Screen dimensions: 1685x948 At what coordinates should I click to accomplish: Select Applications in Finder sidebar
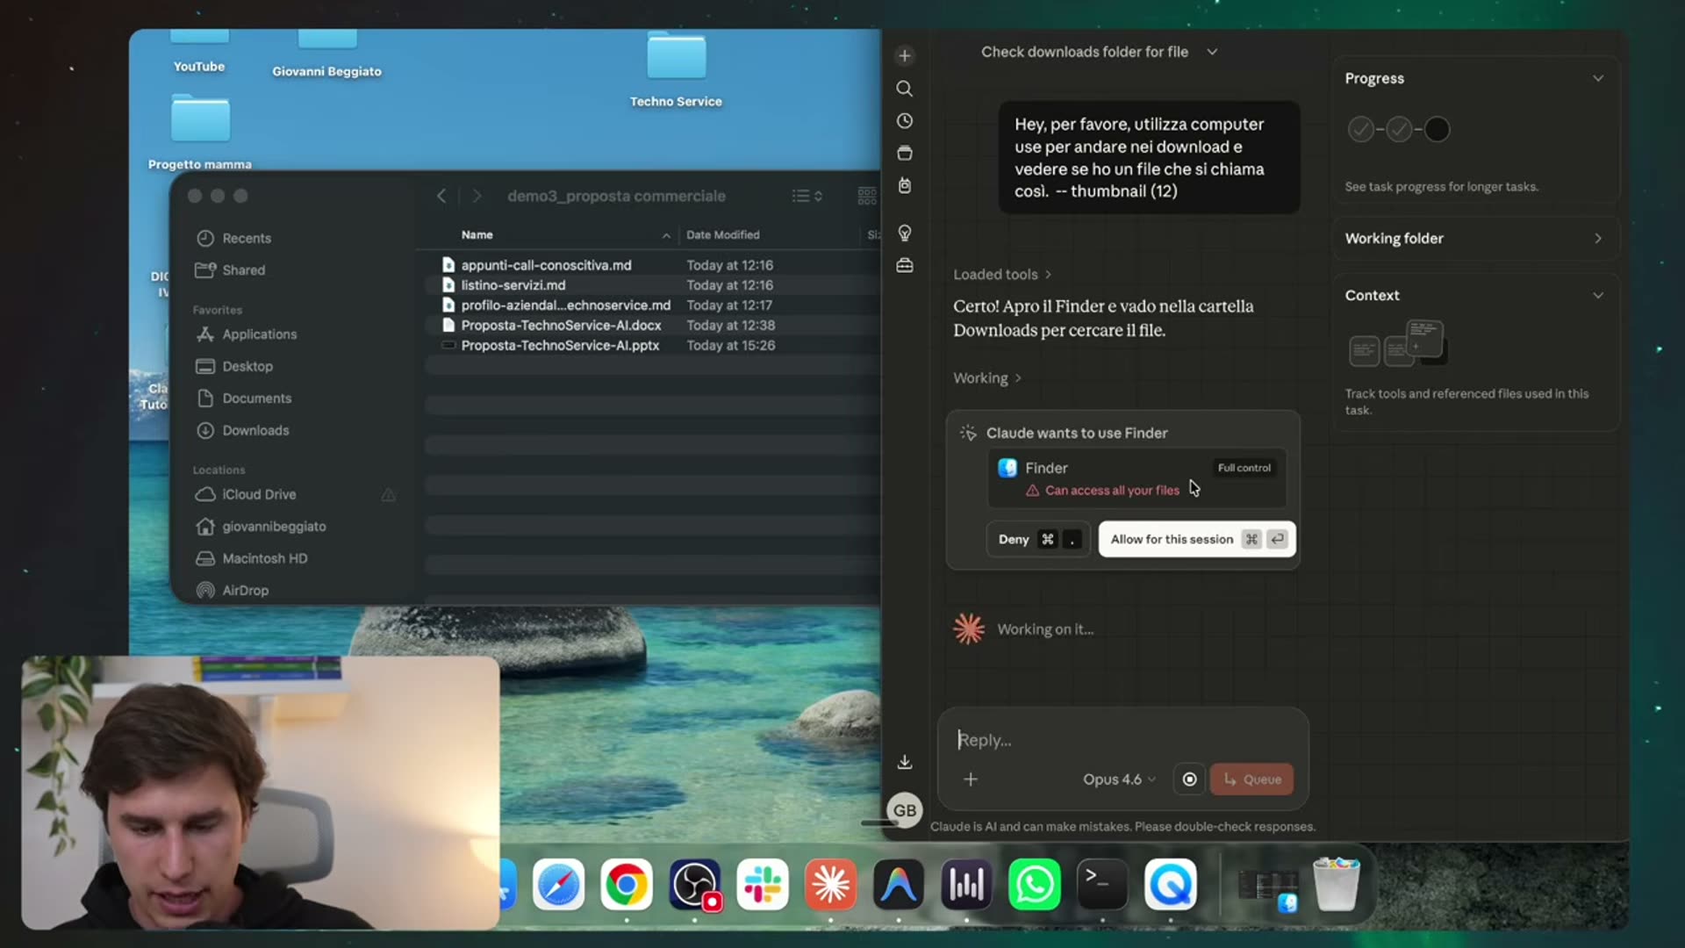point(259,334)
